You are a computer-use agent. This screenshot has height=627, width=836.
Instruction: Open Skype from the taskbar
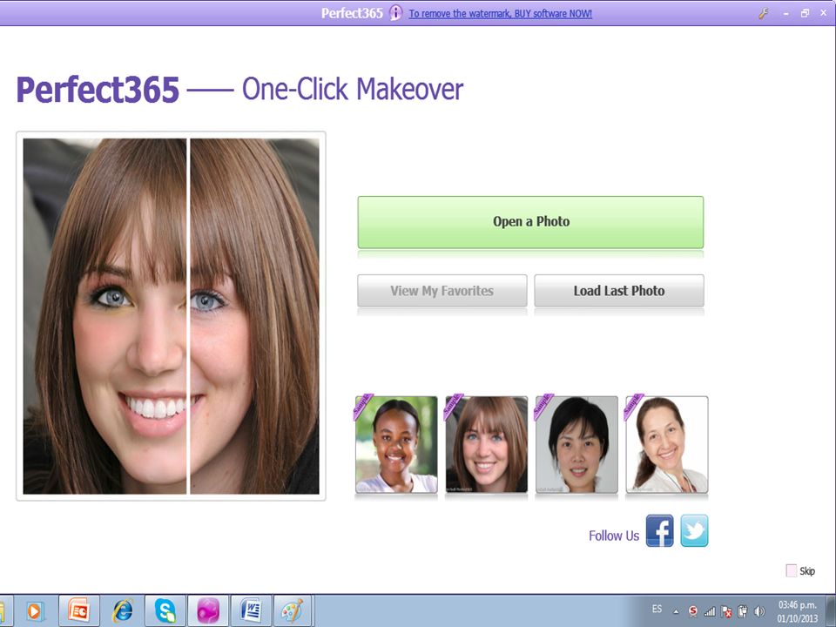[x=165, y=611]
